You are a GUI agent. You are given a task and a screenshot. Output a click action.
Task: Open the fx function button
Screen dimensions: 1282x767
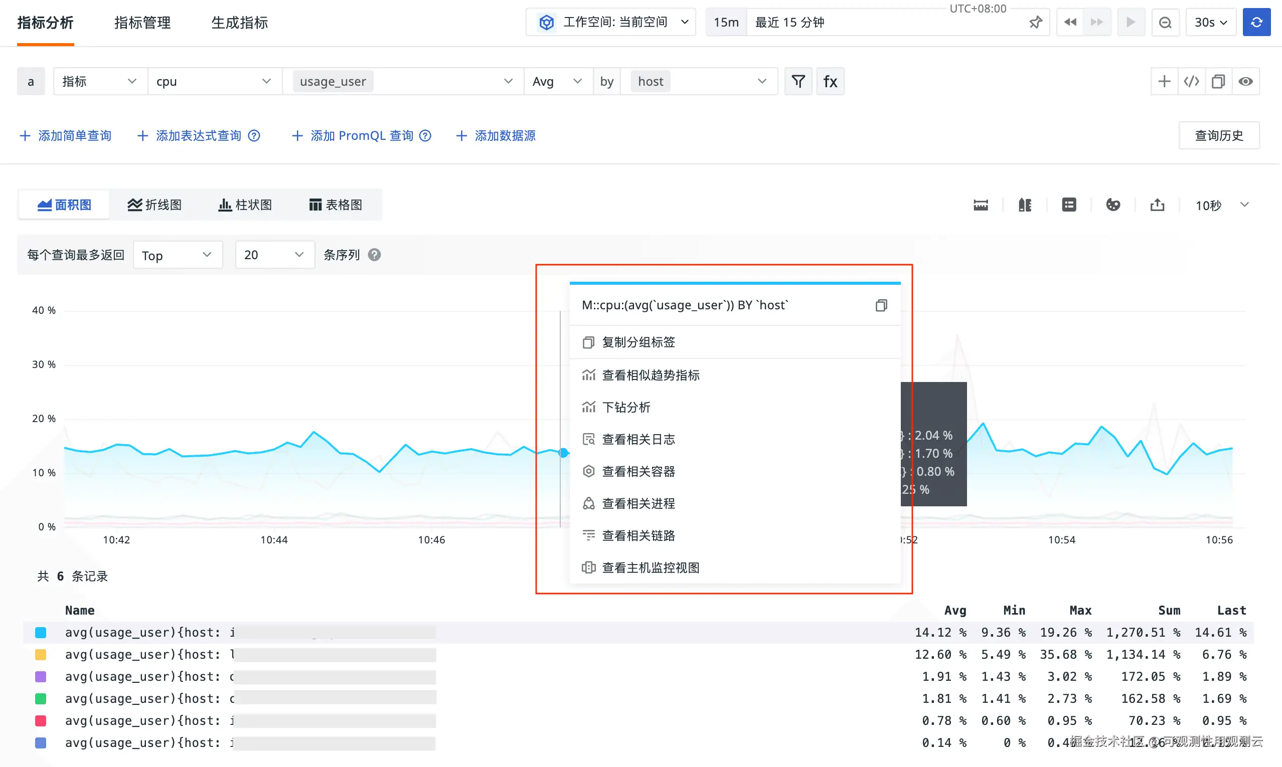[830, 82]
